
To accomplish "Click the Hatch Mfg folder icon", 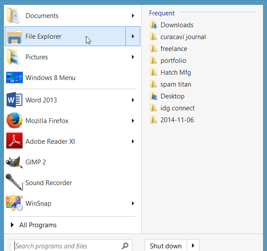I will pos(153,73).
